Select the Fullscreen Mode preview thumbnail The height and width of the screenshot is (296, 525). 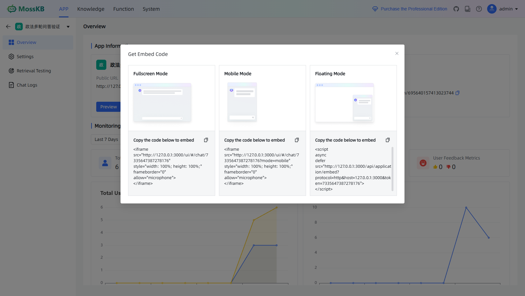coord(162,103)
